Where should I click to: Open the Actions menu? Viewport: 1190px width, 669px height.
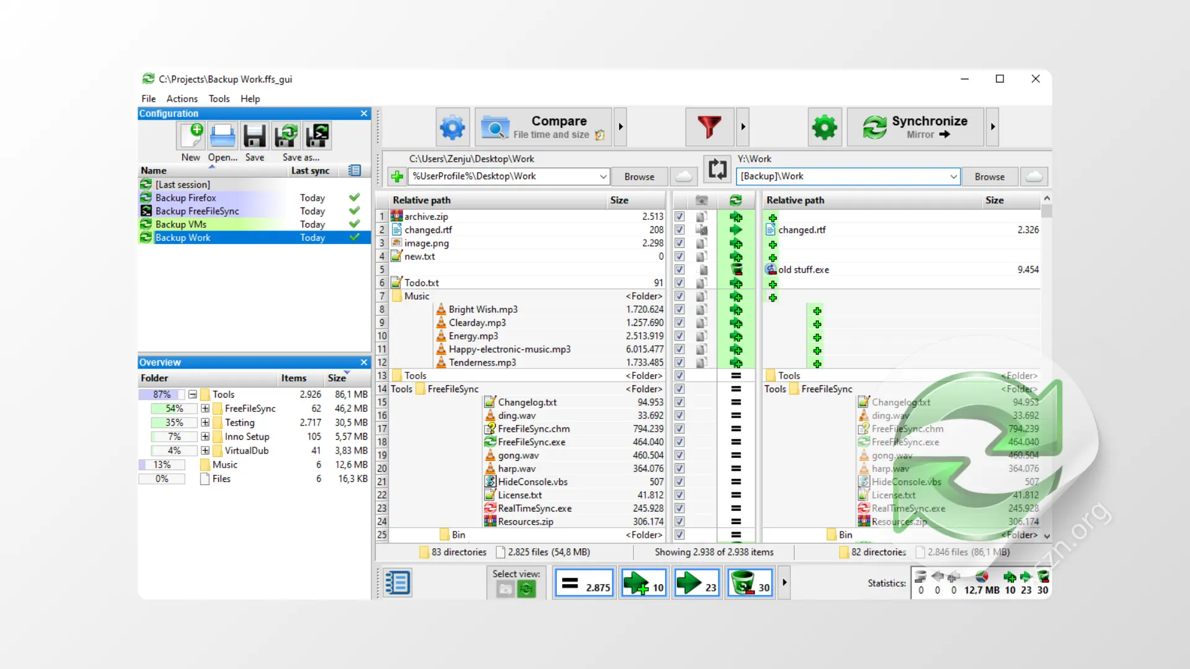click(x=182, y=98)
